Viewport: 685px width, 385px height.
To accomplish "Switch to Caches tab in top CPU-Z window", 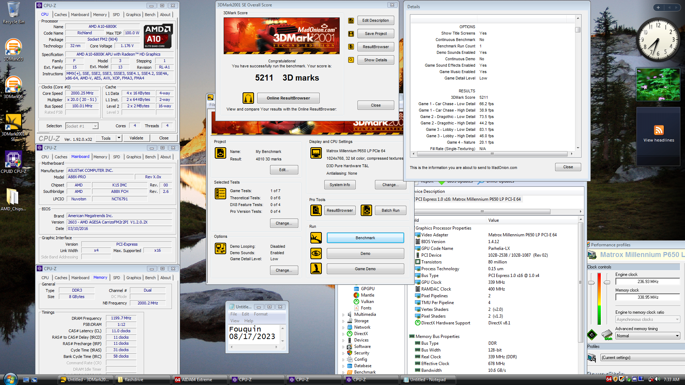I will click(x=60, y=15).
